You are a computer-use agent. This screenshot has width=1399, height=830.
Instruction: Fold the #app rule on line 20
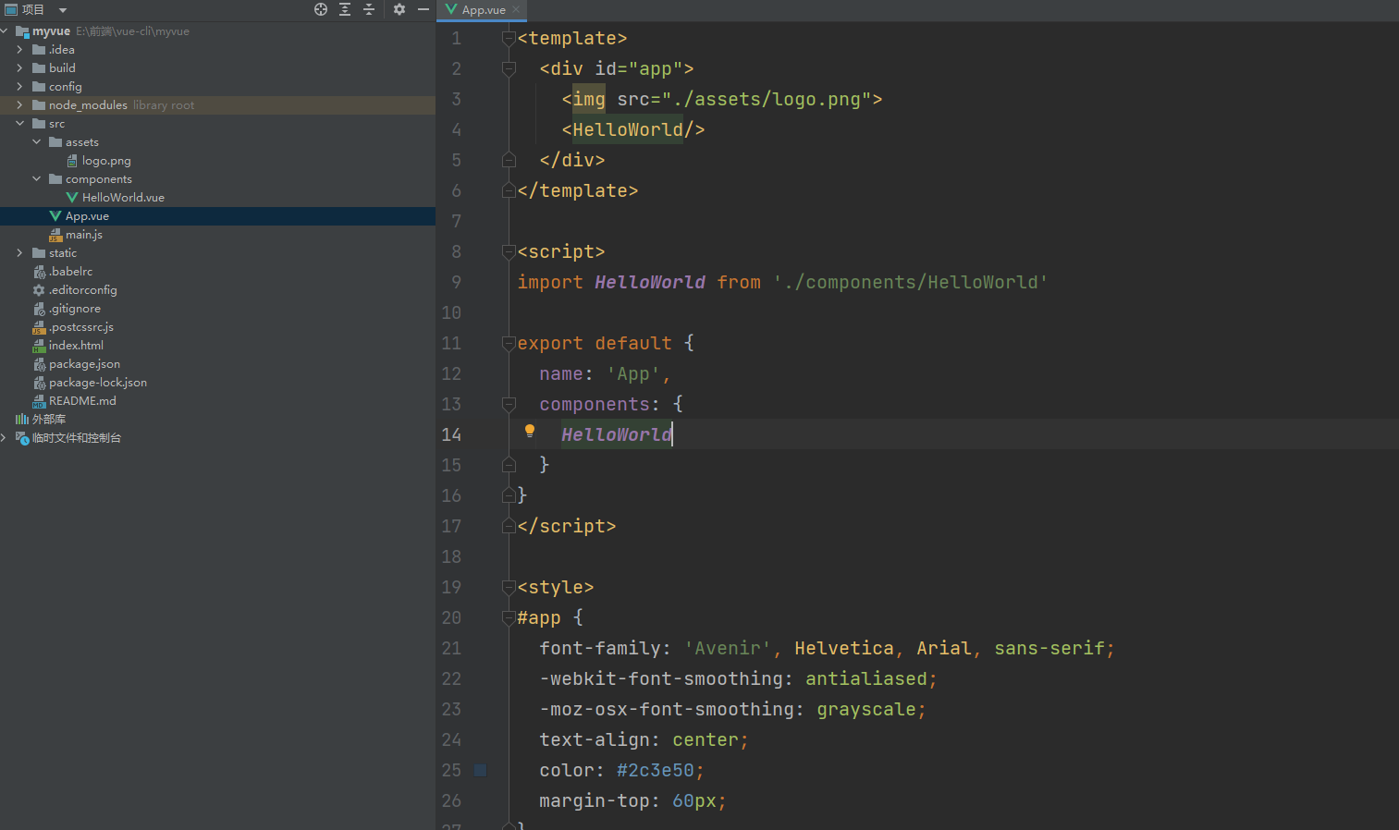click(509, 617)
